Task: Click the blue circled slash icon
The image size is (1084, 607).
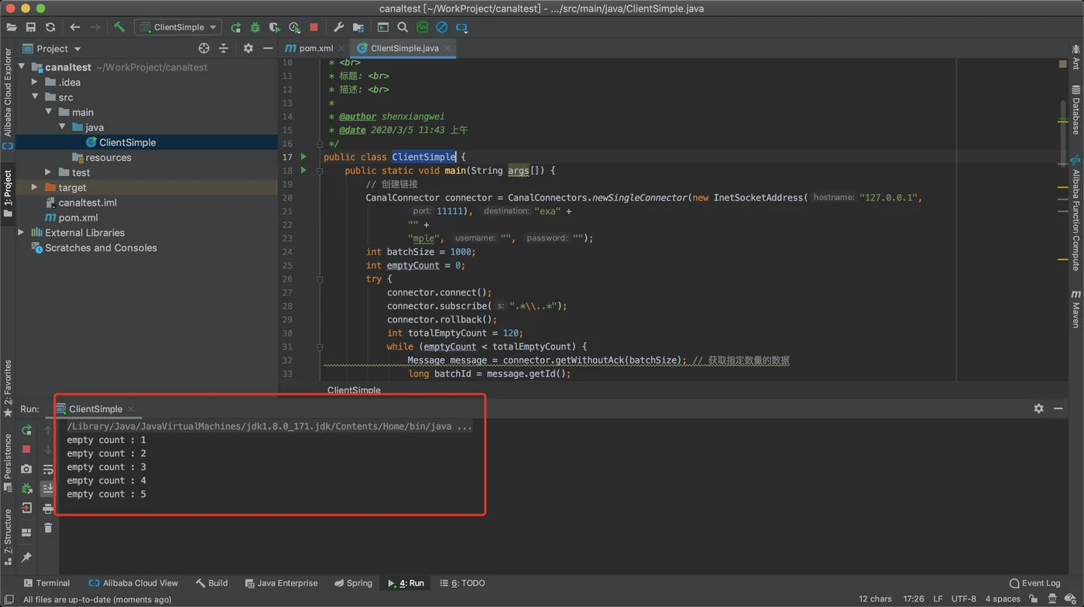Action: (441, 27)
